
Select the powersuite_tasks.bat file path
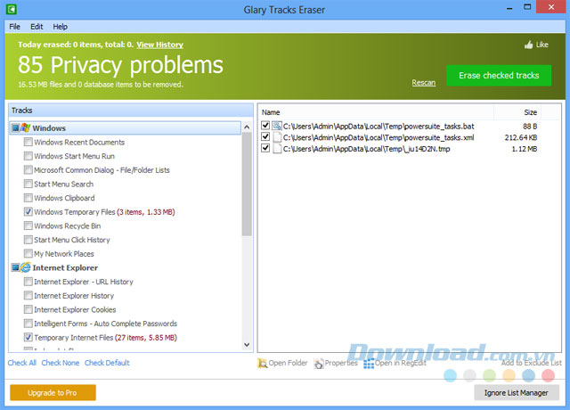[x=379, y=127]
